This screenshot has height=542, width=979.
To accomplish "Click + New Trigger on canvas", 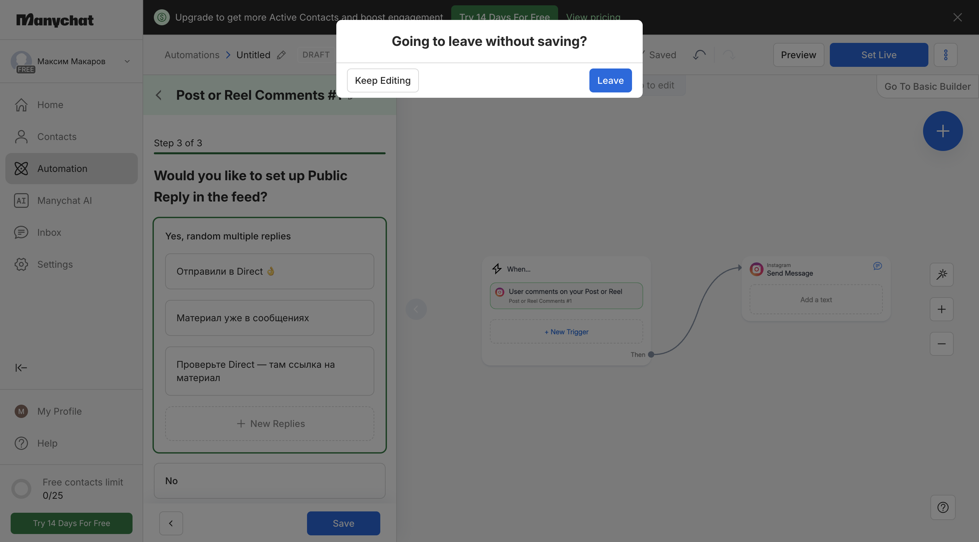I will point(566,332).
